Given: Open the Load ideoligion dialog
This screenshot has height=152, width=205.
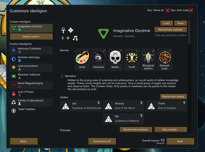Looking at the screenshot, I should 166,23.
